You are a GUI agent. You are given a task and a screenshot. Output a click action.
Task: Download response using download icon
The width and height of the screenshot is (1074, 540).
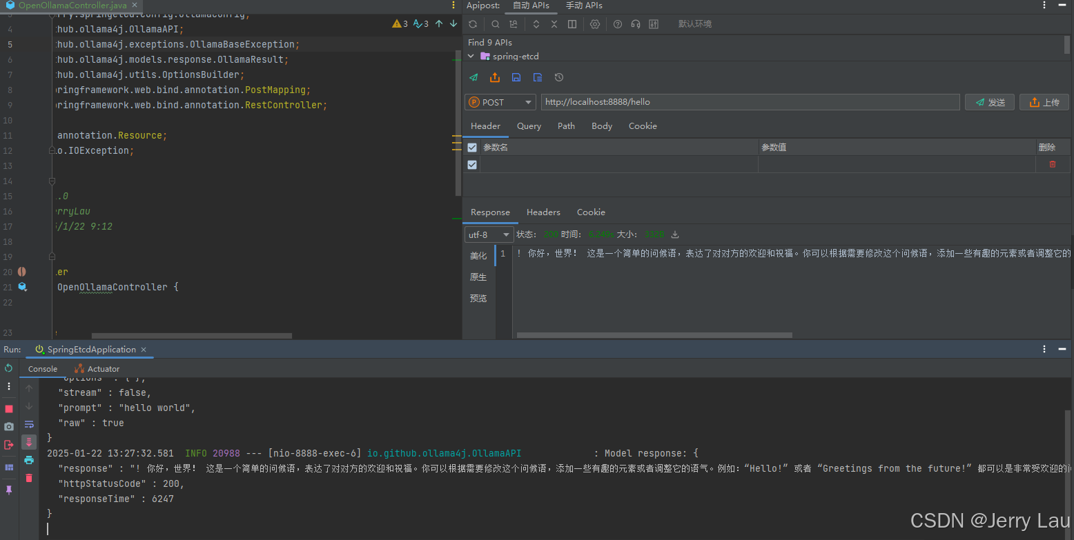pos(675,234)
